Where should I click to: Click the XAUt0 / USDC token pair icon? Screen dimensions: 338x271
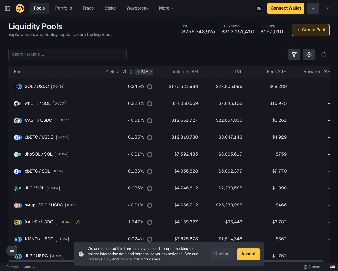tap(18, 222)
